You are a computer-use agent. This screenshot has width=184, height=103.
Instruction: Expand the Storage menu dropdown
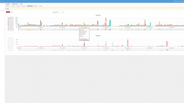pyautogui.click(x=19, y=6)
